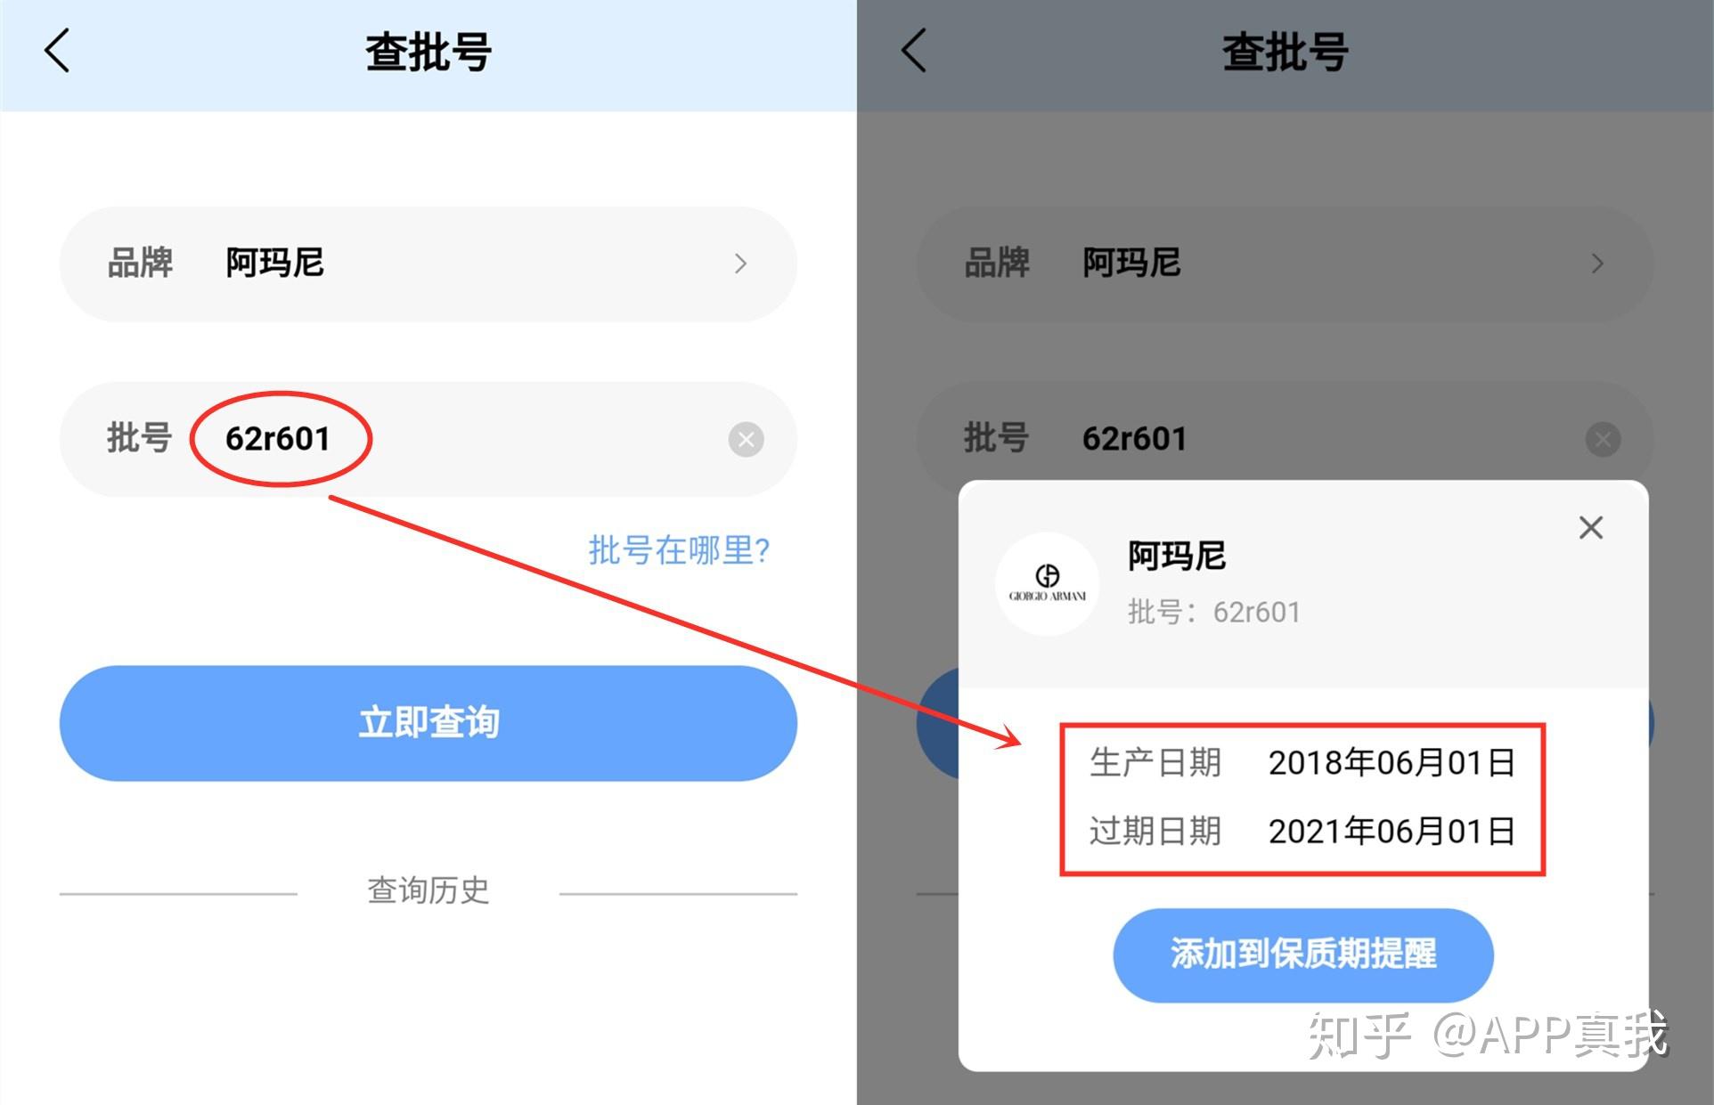Tap the back arrow on the right screen
This screenshot has height=1105, width=1714.
[x=914, y=51]
